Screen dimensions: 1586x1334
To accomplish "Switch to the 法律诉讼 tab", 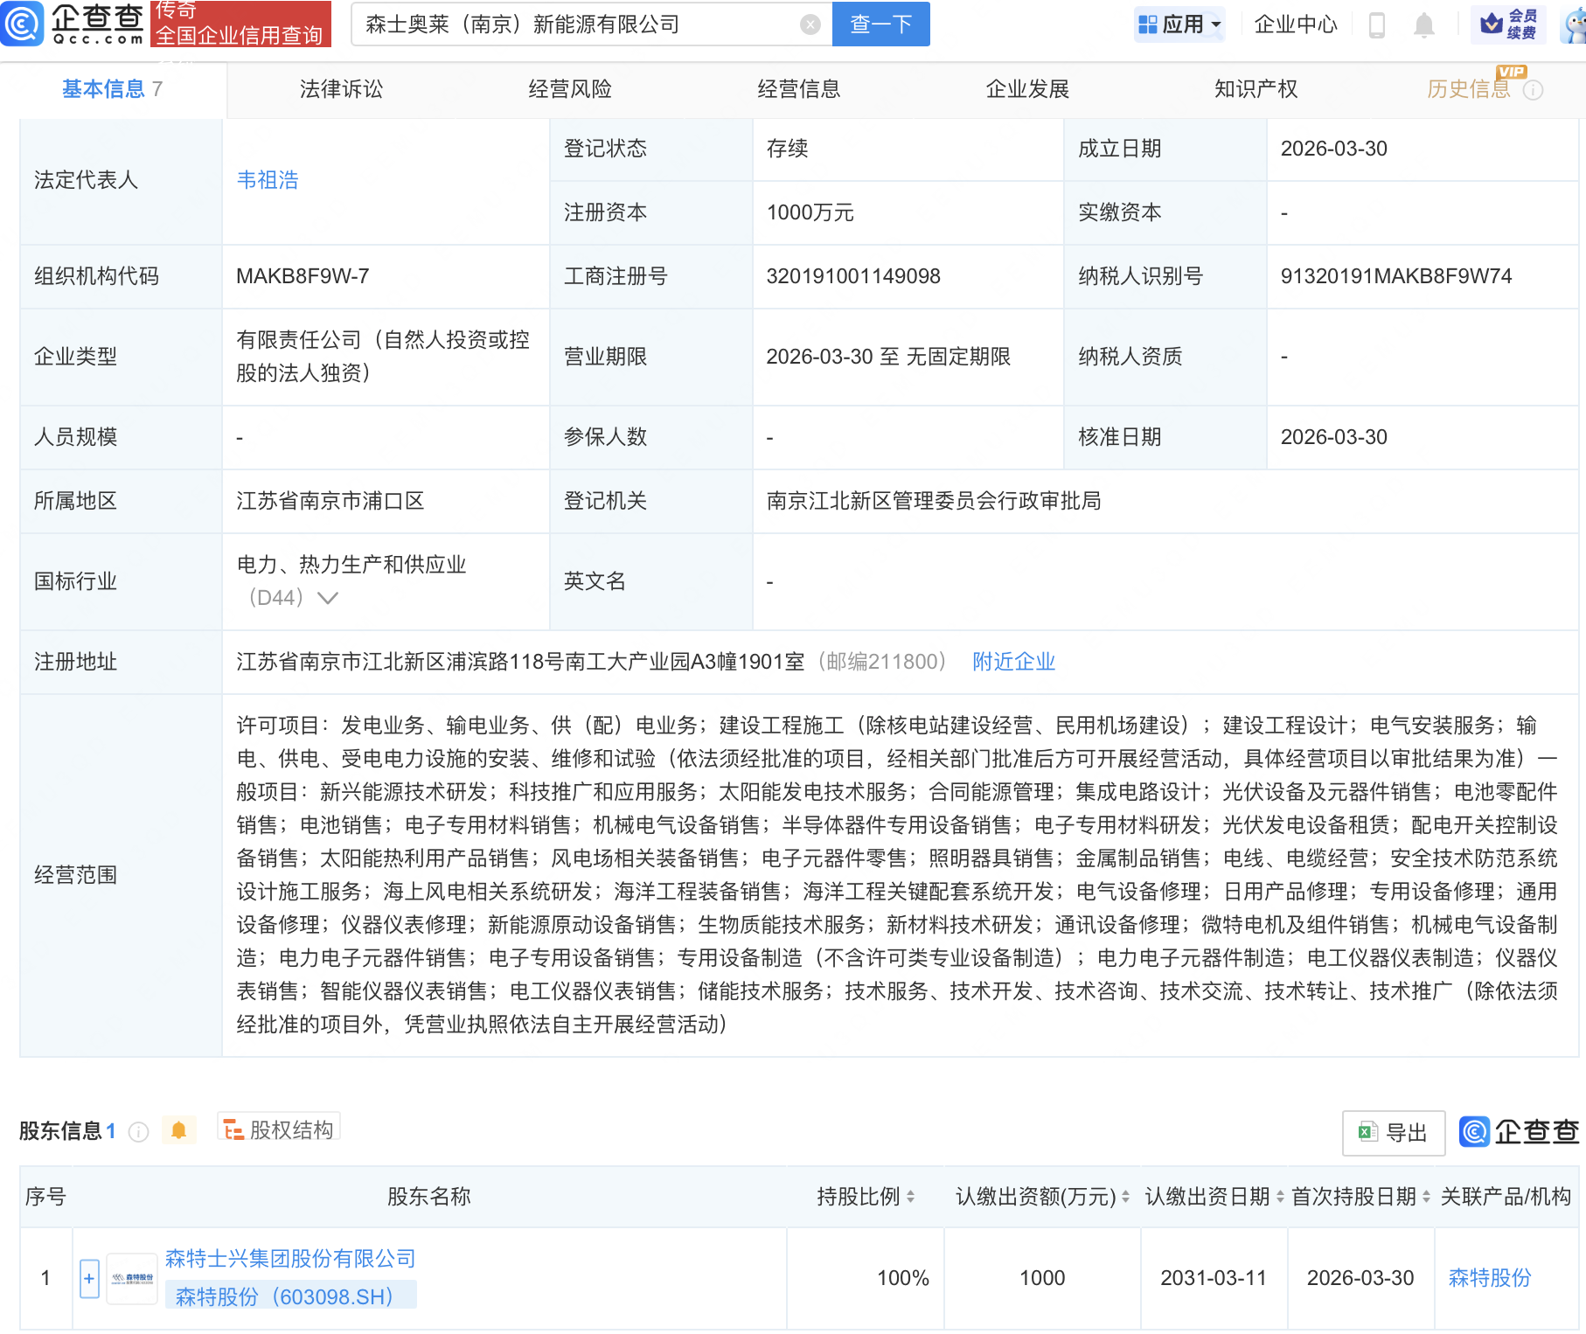I will (339, 88).
